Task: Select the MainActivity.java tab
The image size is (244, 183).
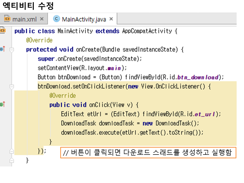Action: [x=84, y=19]
